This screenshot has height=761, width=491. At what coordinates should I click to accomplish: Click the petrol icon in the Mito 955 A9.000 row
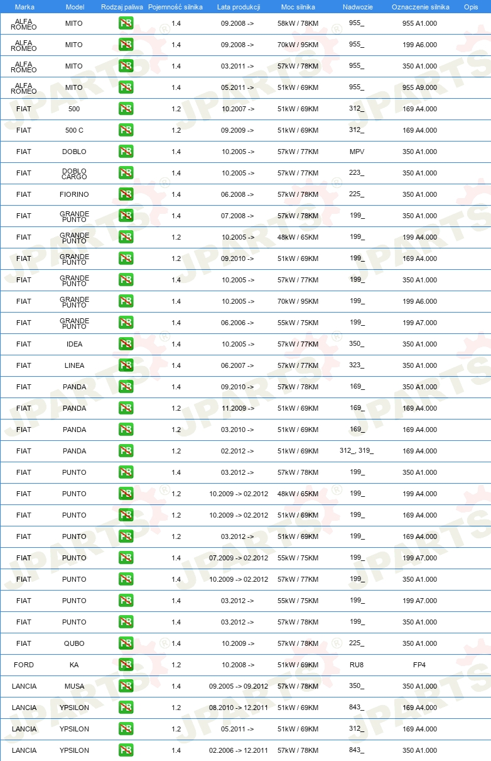(126, 87)
